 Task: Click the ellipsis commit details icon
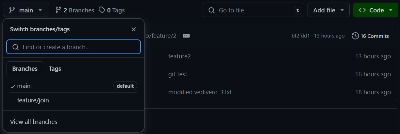click(186, 36)
